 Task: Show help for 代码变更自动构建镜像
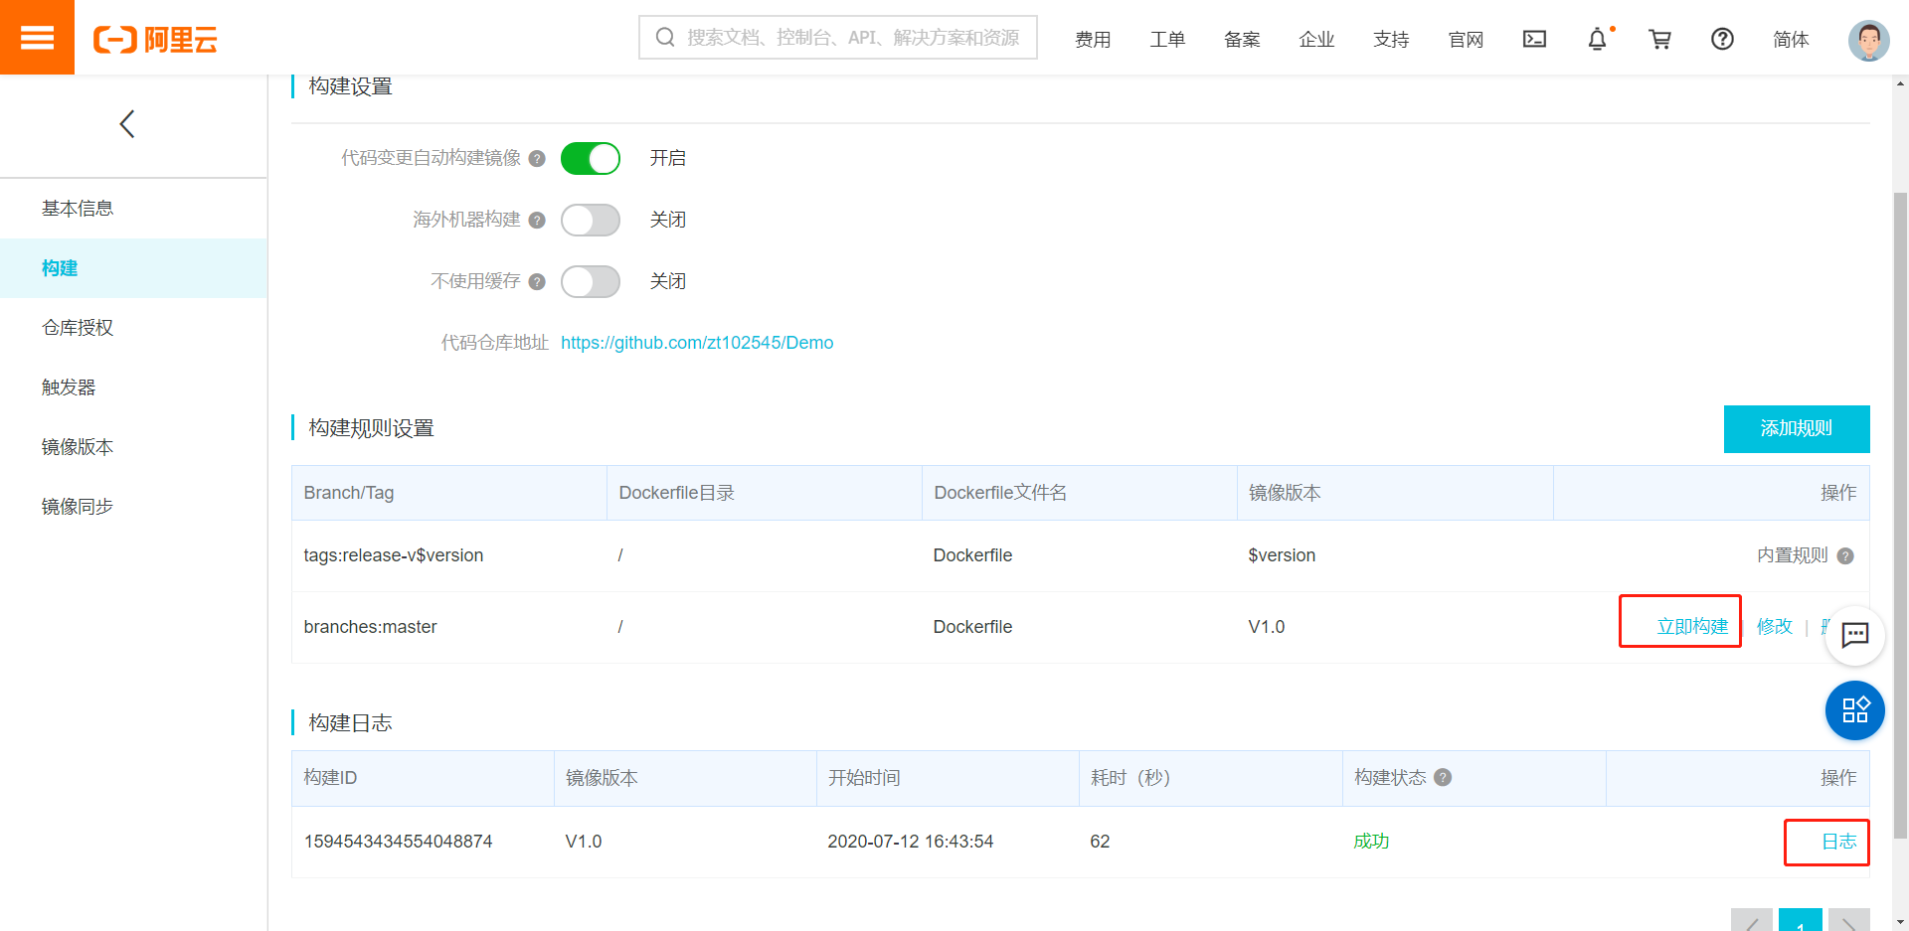[x=537, y=159]
